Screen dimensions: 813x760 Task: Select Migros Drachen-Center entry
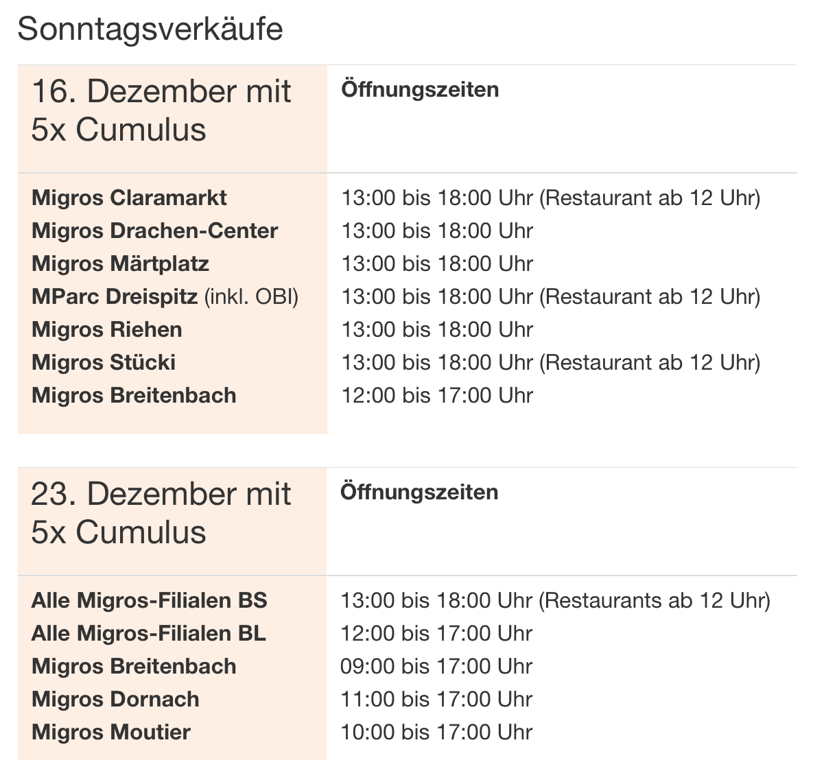[x=154, y=230]
